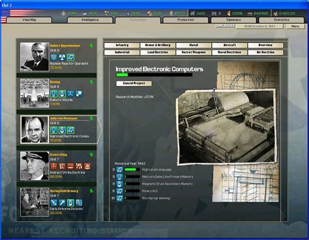Click Boeing's gears mechanics specialty icon

coord(79,94)
